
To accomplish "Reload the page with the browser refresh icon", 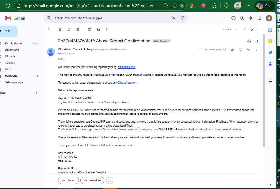I will [x=8, y=6].
